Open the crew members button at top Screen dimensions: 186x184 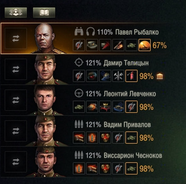(x=16, y=13)
